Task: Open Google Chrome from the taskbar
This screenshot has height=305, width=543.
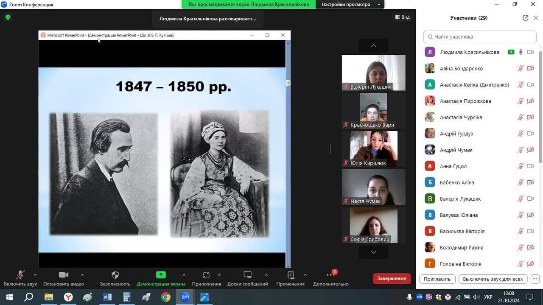Action: 165,297
